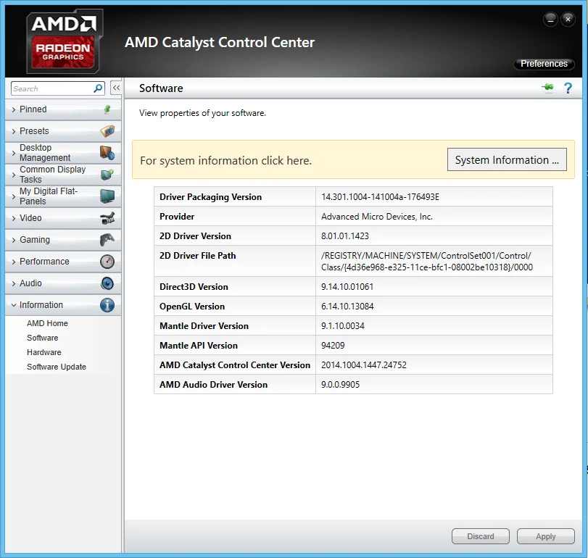
Task: Click the Video camera icon
Action: click(x=107, y=218)
